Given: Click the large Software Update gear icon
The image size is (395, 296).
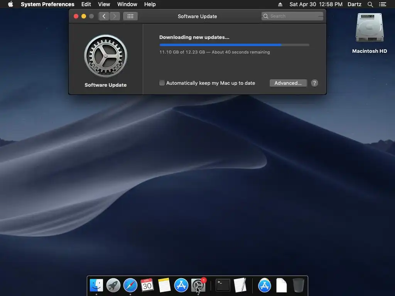Looking at the screenshot, I should pyautogui.click(x=106, y=56).
